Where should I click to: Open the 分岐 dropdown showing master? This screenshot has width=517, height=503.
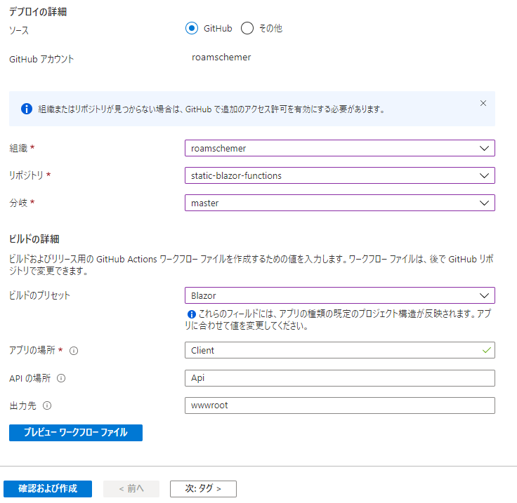click(339, 203)
